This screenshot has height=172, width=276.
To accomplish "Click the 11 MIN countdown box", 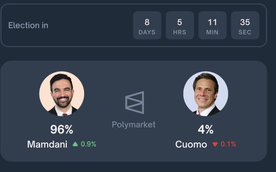I will click(212, 26).
